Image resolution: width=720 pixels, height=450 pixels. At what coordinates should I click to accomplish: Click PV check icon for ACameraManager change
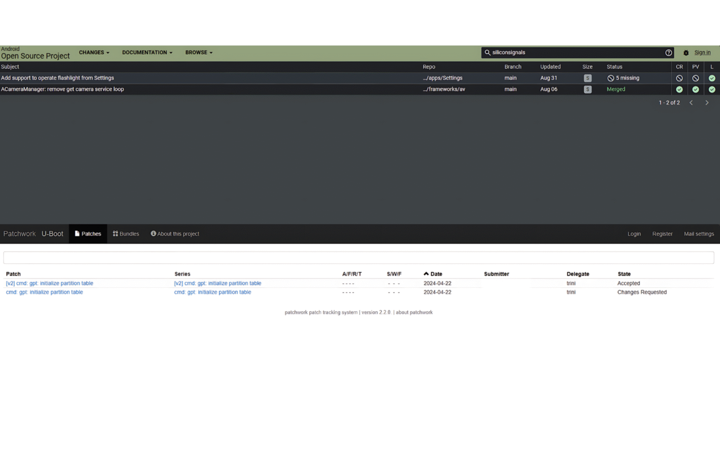coord(695,89)
